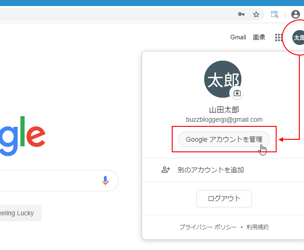This screenshot has width=304, height=250.
Task: Open 利用規約 terms link
Action: pos(257,227)
